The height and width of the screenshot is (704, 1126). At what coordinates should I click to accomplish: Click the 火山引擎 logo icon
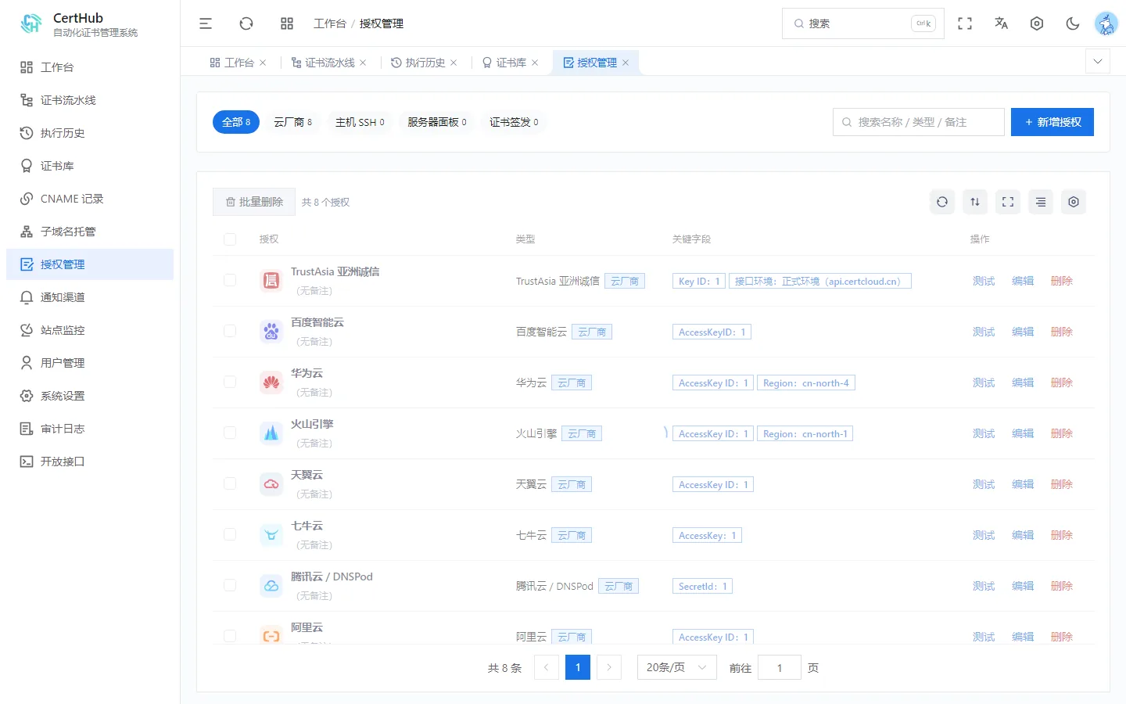[x=271, y=433]
